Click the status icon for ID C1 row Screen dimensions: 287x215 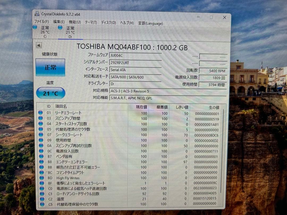(x=42, y=193)
